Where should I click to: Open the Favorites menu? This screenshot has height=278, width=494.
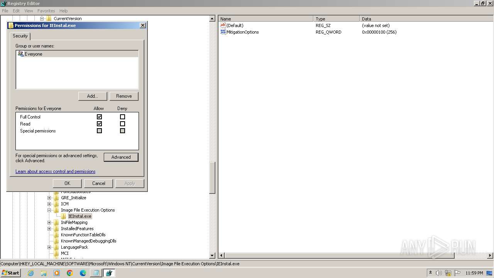point(46,11)
